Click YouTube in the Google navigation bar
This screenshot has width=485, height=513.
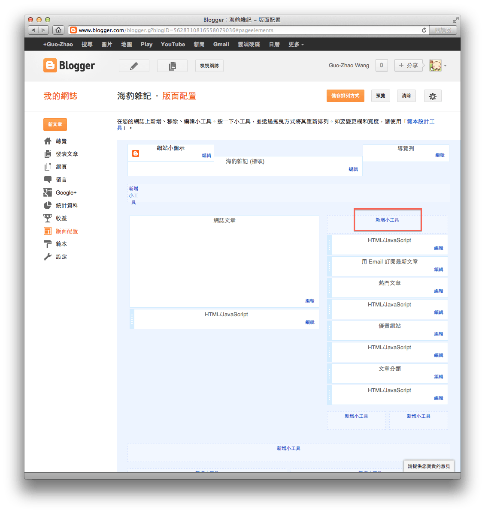(x=173, y=44)
